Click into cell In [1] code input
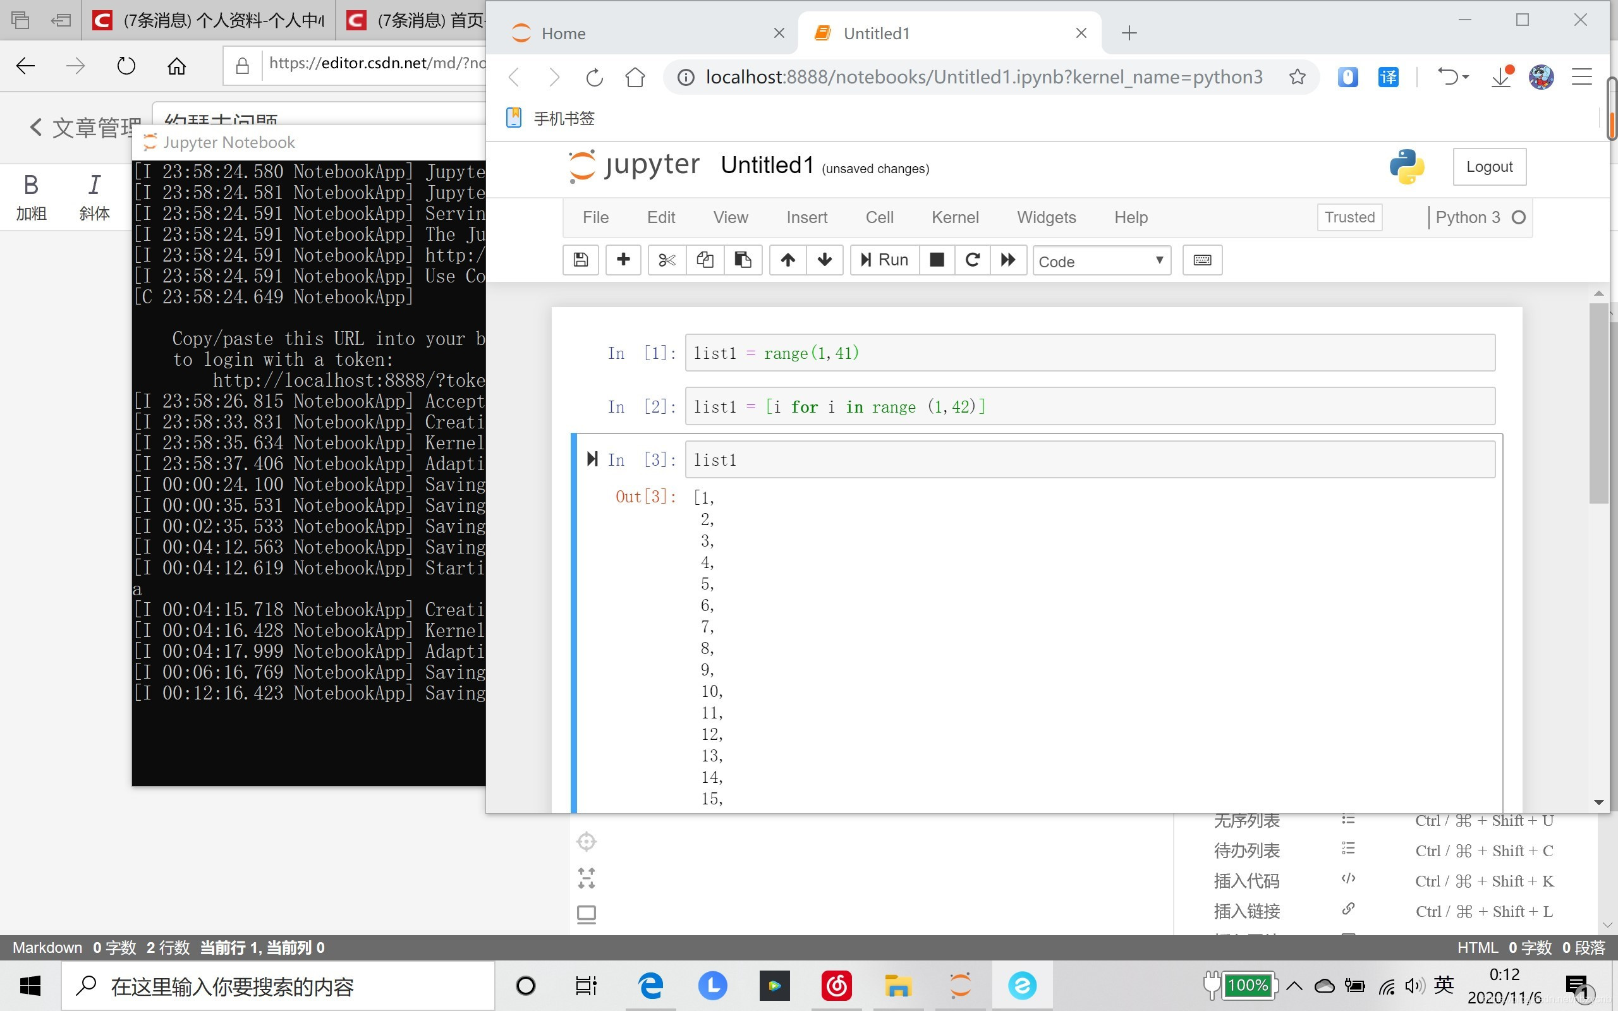Image resolution: width=1618 pixels, height=1011 pixels. click(1090, 353)
